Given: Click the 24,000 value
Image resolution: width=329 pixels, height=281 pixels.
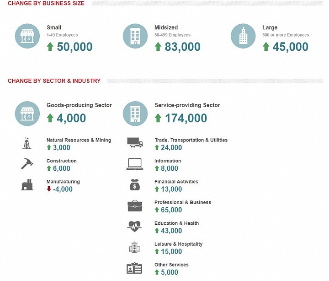Looking at the screenshot, I should tap(171, 147).
